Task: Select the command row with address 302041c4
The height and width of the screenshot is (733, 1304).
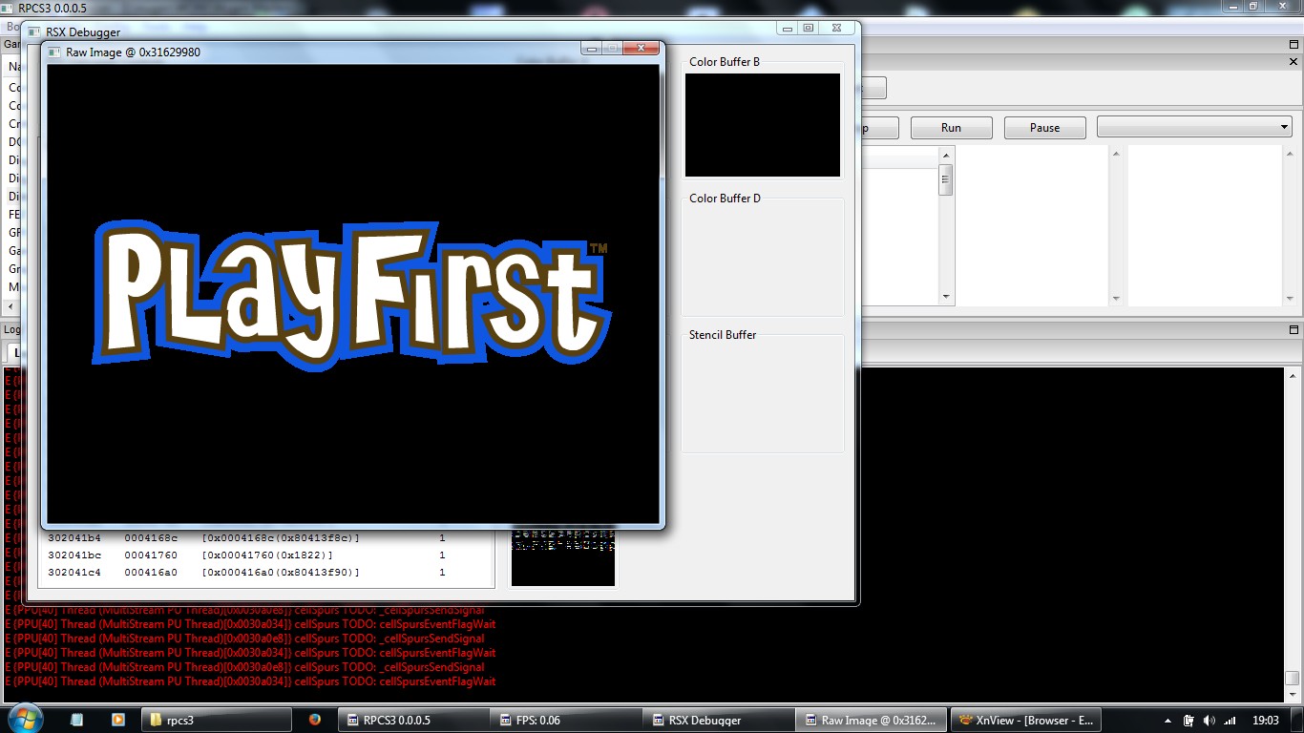Action: click(267, 573)
